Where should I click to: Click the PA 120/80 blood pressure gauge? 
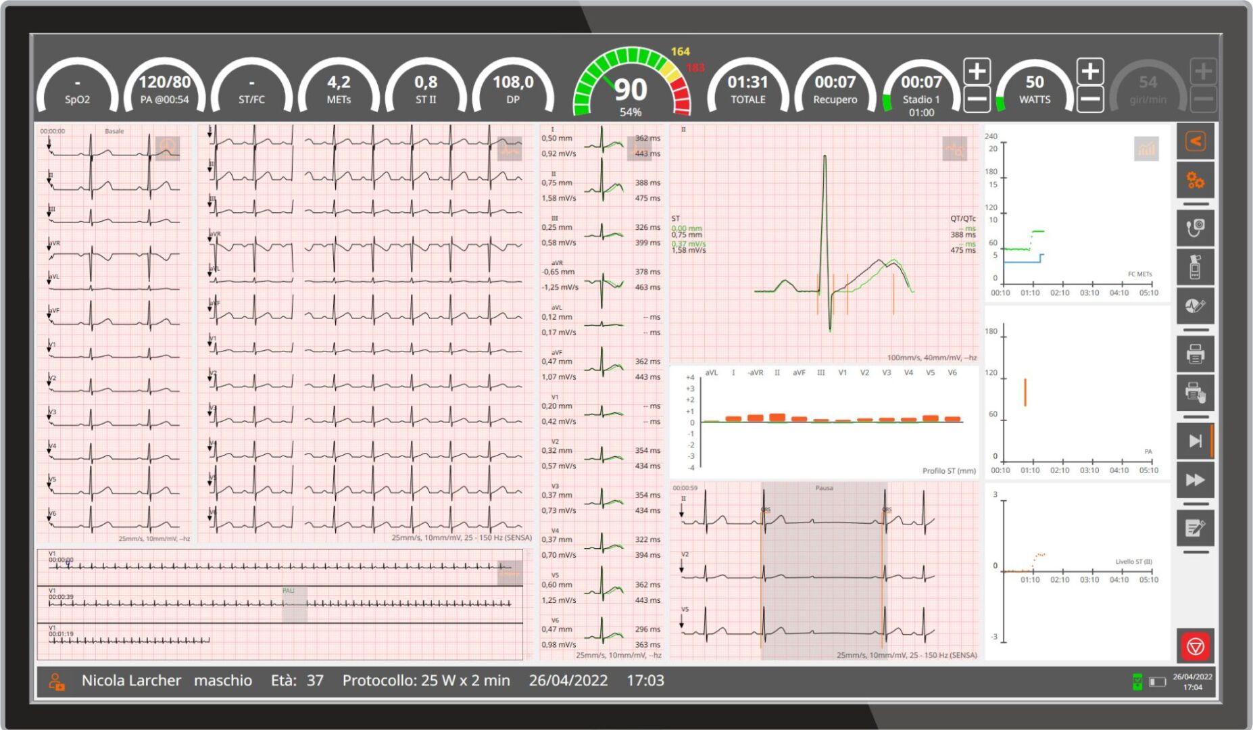point(164,87)
